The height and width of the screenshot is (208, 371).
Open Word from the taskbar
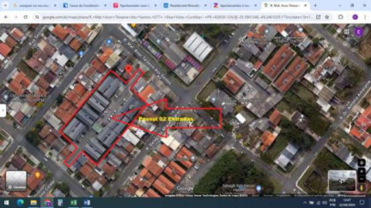click(87, 203)
